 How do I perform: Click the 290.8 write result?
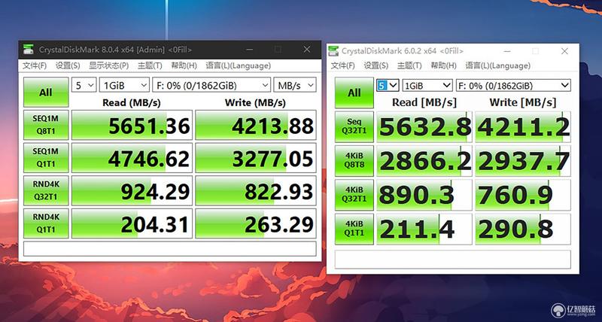click(x=523, y=229)
